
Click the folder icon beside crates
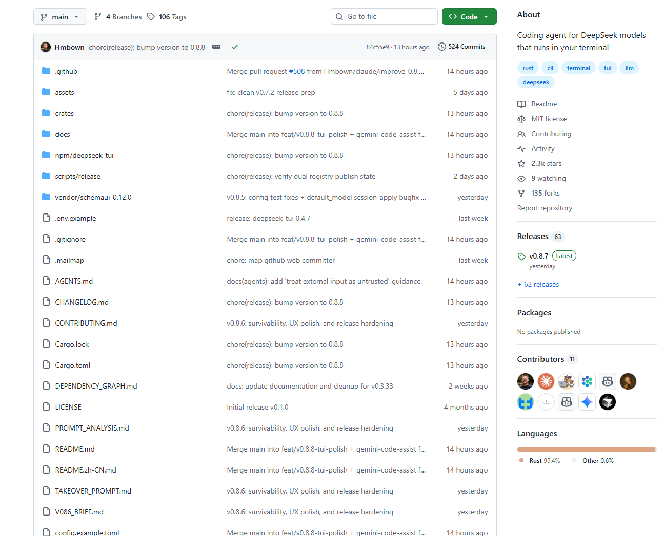click(46, 113)
